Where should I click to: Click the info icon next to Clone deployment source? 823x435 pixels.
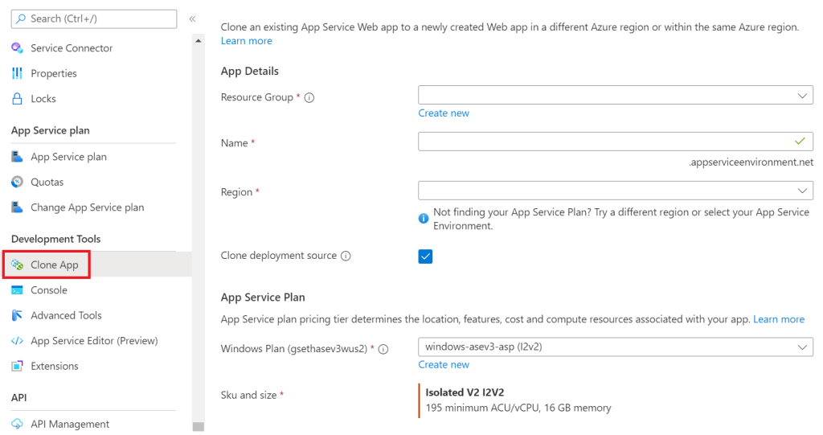pos(346,256)
